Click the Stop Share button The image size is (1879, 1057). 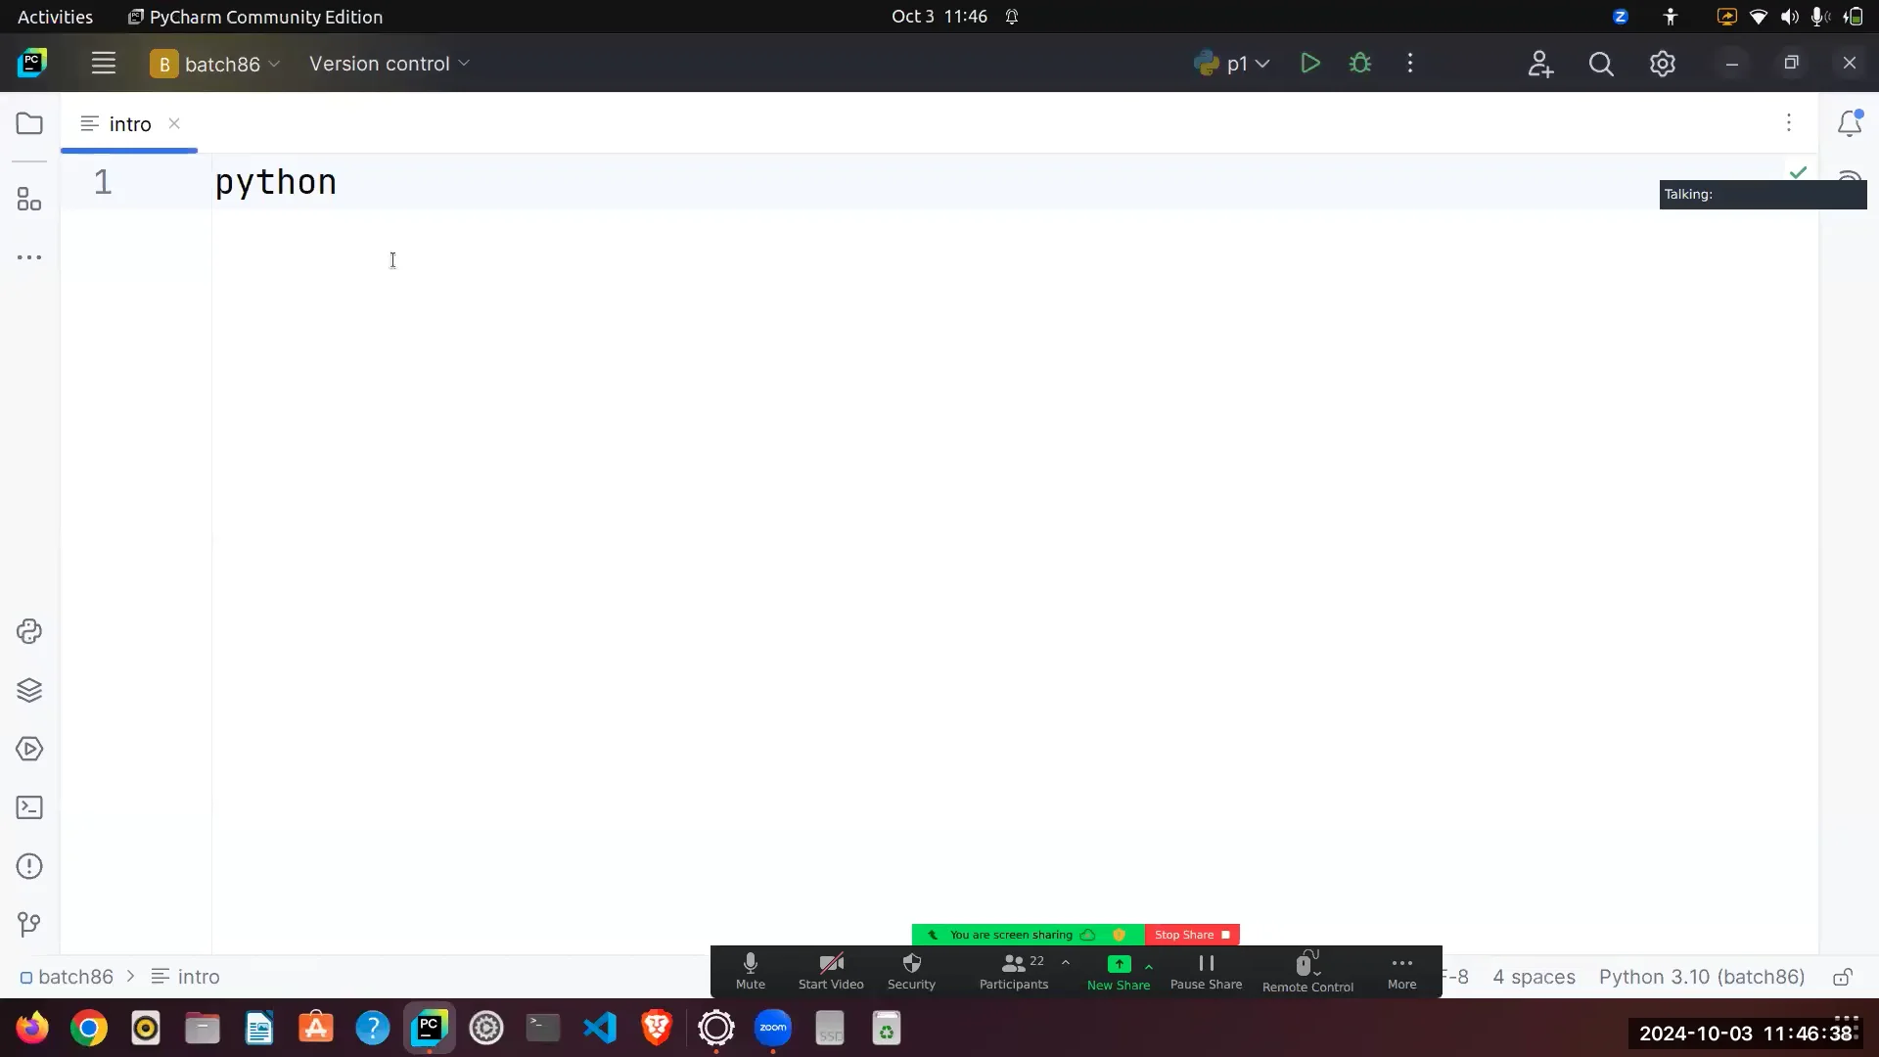coord(1192,935)
